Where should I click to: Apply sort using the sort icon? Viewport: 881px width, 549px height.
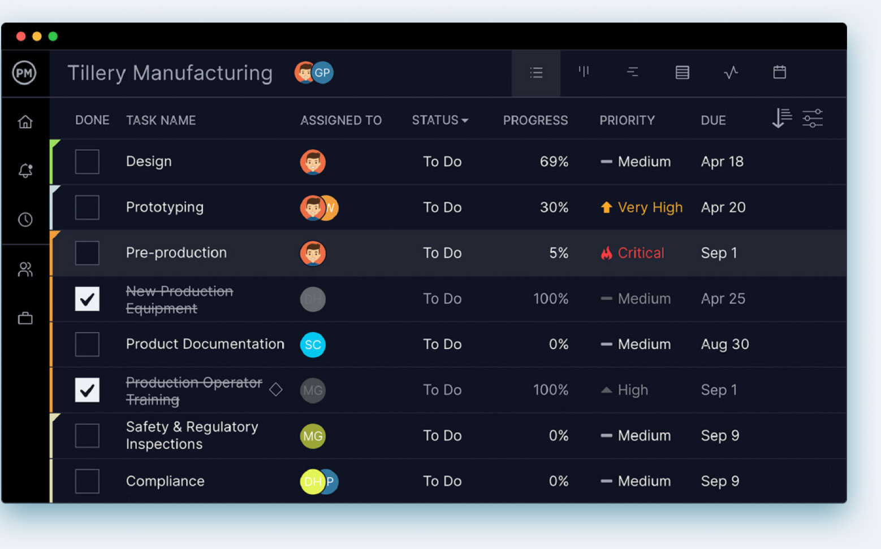(781, 119)
